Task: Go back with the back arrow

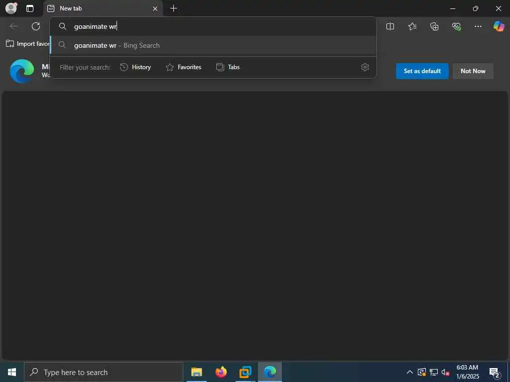Action: click(x=14, y=26)
